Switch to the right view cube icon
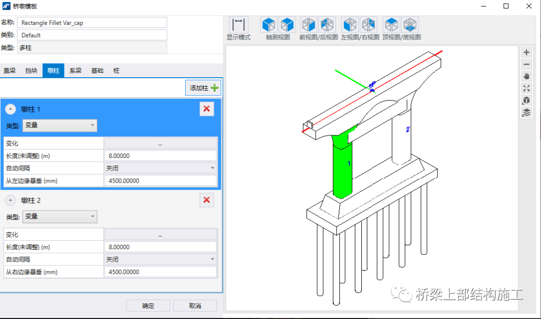This screenshot has width=541, height=319. click(x=368, y=25)
